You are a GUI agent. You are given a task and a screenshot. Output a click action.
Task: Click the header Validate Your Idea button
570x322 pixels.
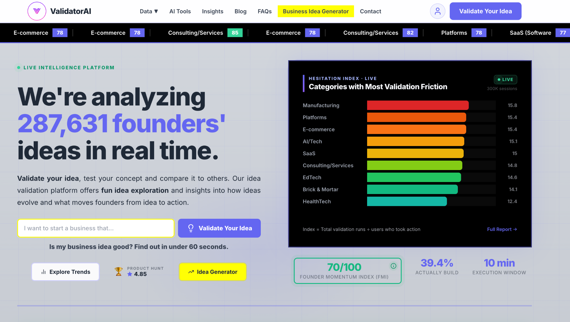pos(485,11)
